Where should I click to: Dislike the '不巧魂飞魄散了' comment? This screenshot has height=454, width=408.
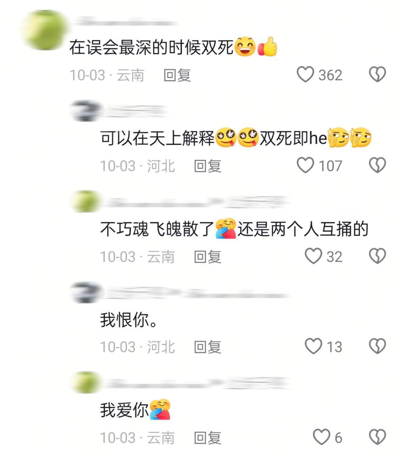click(x=377, y=256)
